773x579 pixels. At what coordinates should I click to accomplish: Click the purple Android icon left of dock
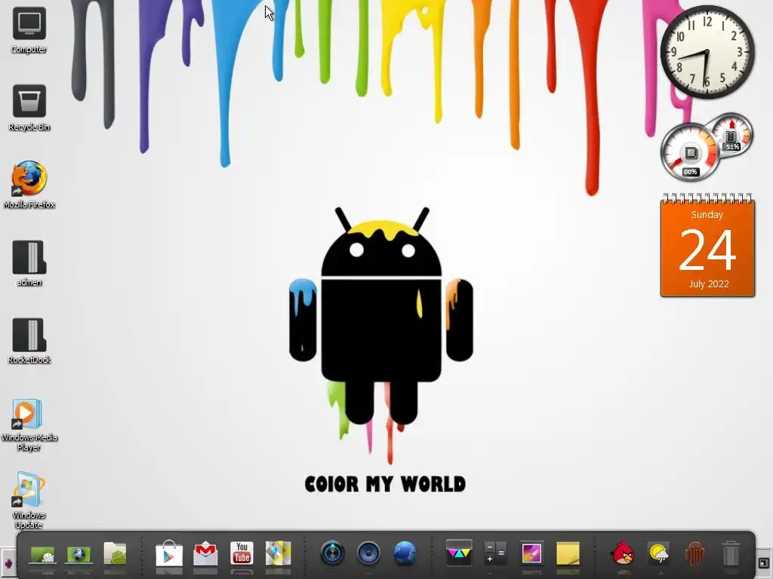pyautogui.click(x=8, y=562)
